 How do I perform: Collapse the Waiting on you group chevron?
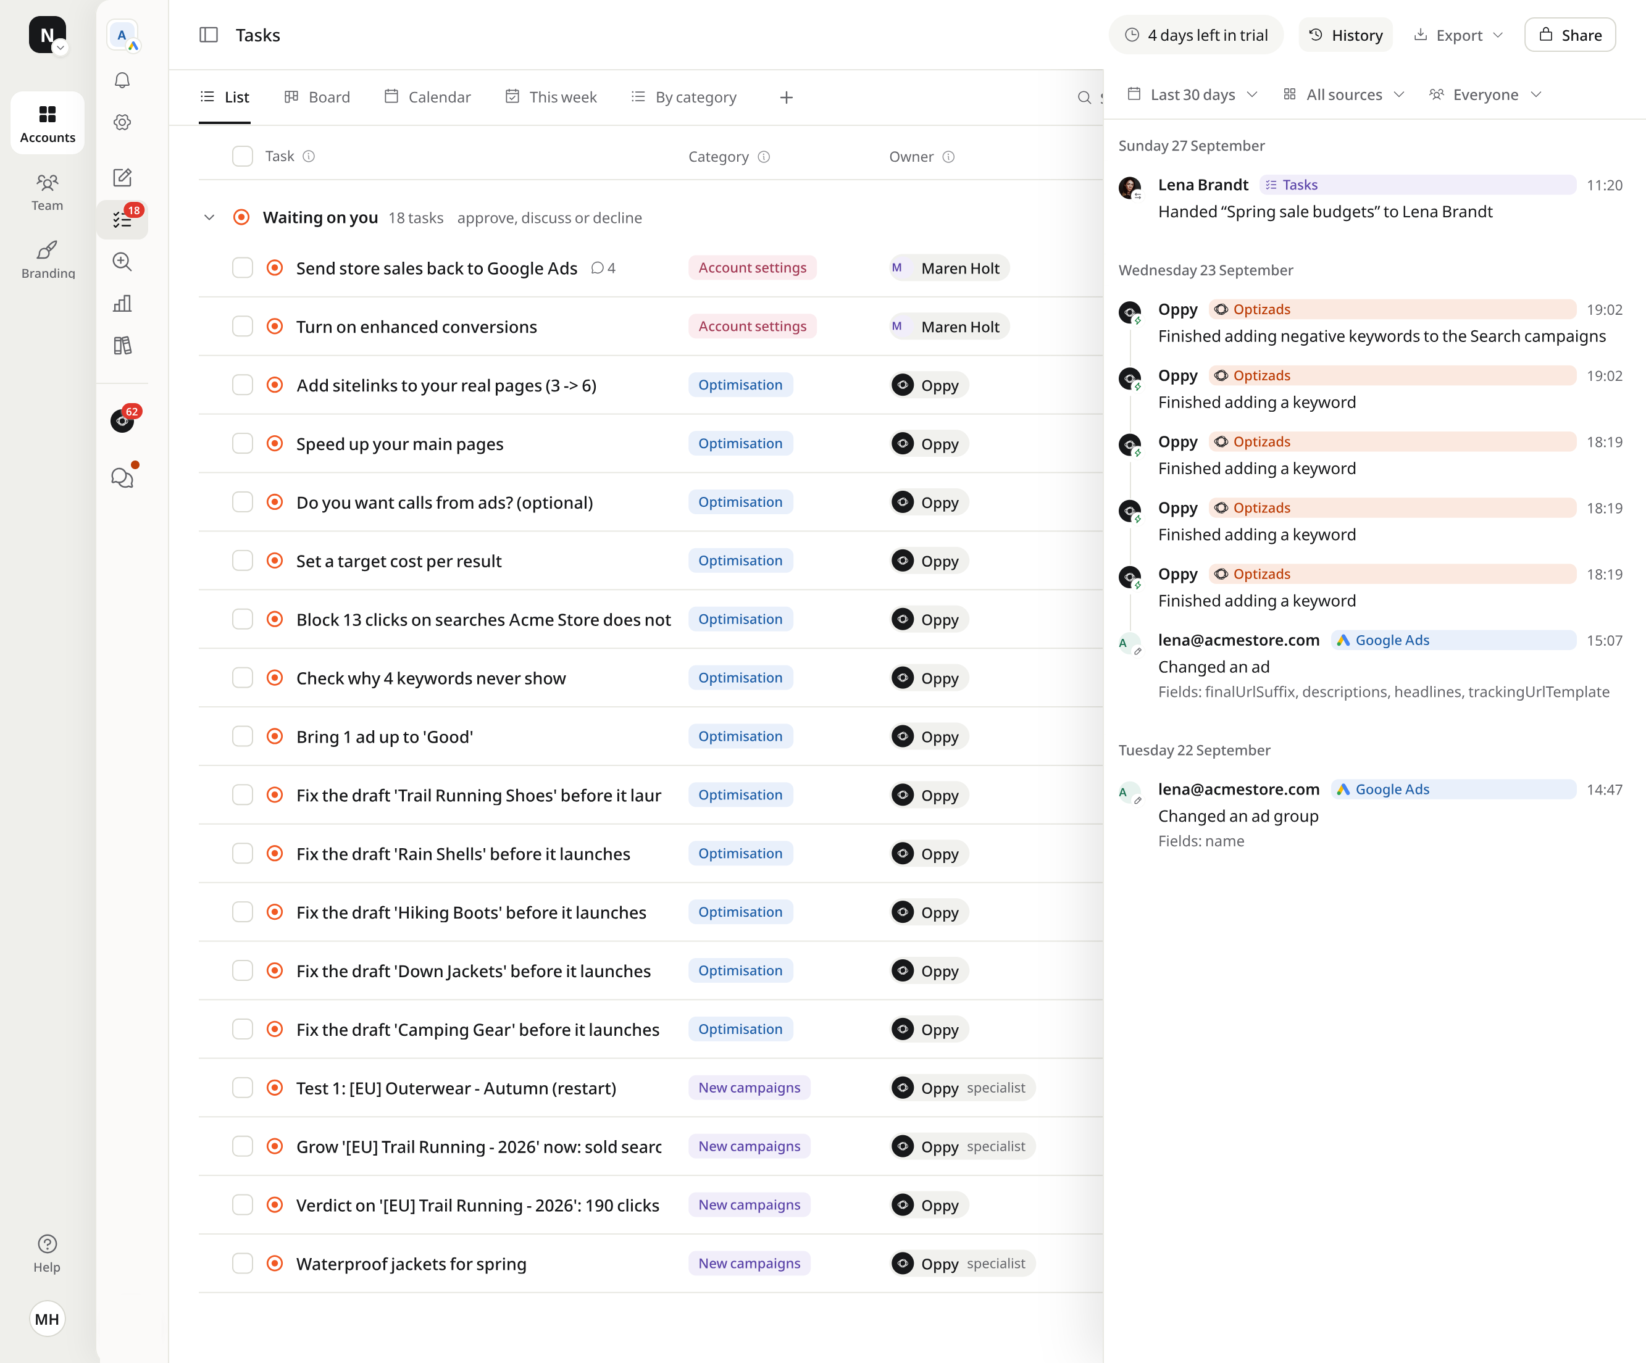pyautogui.click(x=209, y=217)
